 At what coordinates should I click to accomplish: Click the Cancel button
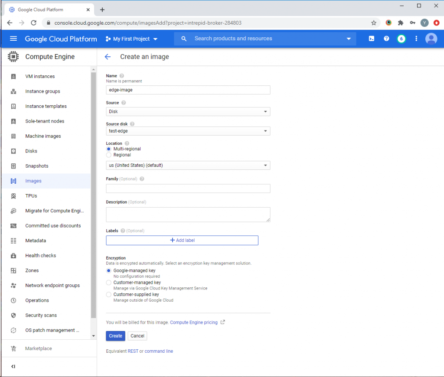click(137, 336)
